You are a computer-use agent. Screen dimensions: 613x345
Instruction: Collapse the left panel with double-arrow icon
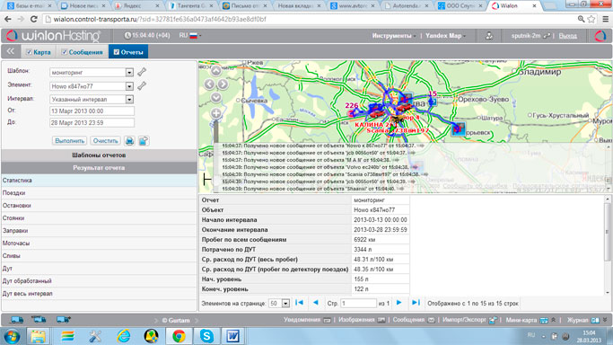point(11,51)
